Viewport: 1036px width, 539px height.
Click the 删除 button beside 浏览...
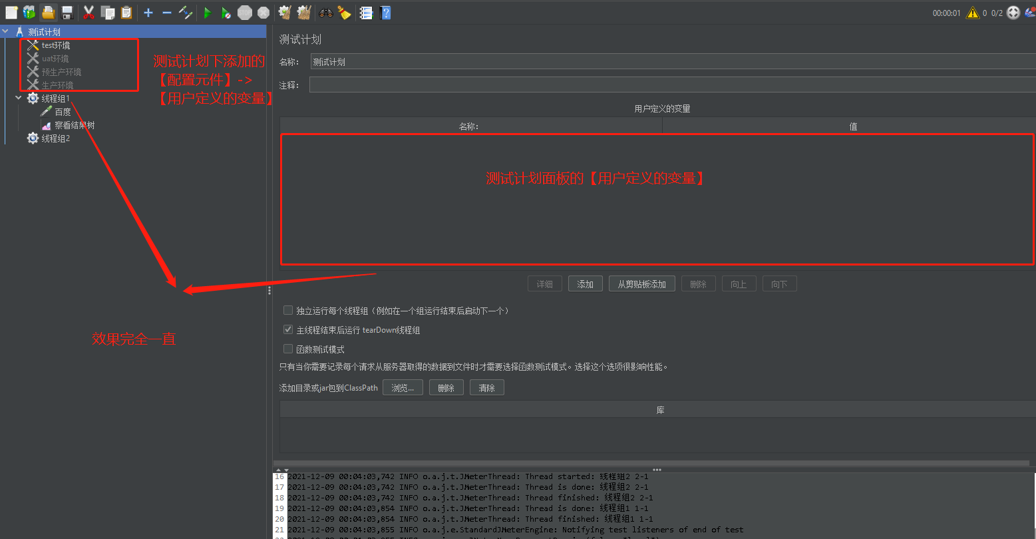(446, 387)
